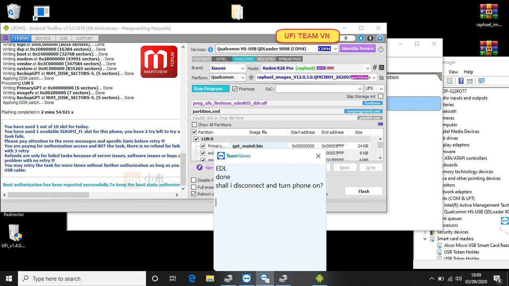Open the Devices COM port dropdown
The image size is (509, 286).
pyautogui.click(x=335, y=49)
